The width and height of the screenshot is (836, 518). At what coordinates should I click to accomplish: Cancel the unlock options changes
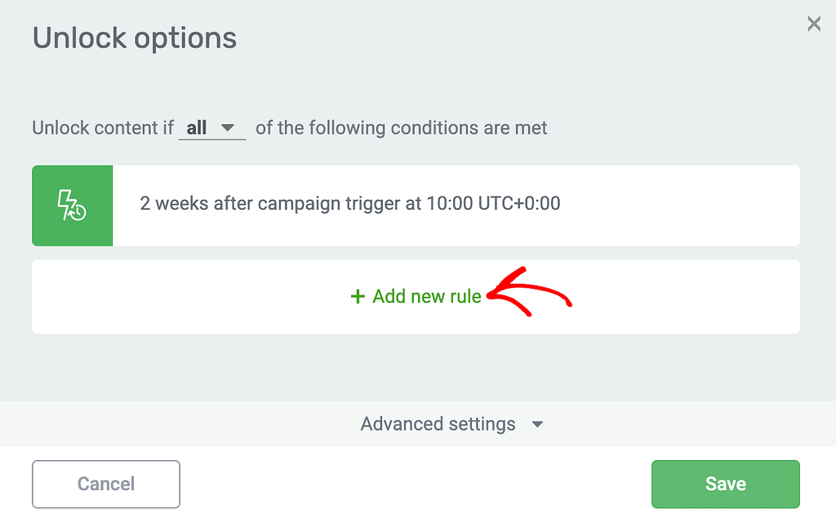coord(106,484)
